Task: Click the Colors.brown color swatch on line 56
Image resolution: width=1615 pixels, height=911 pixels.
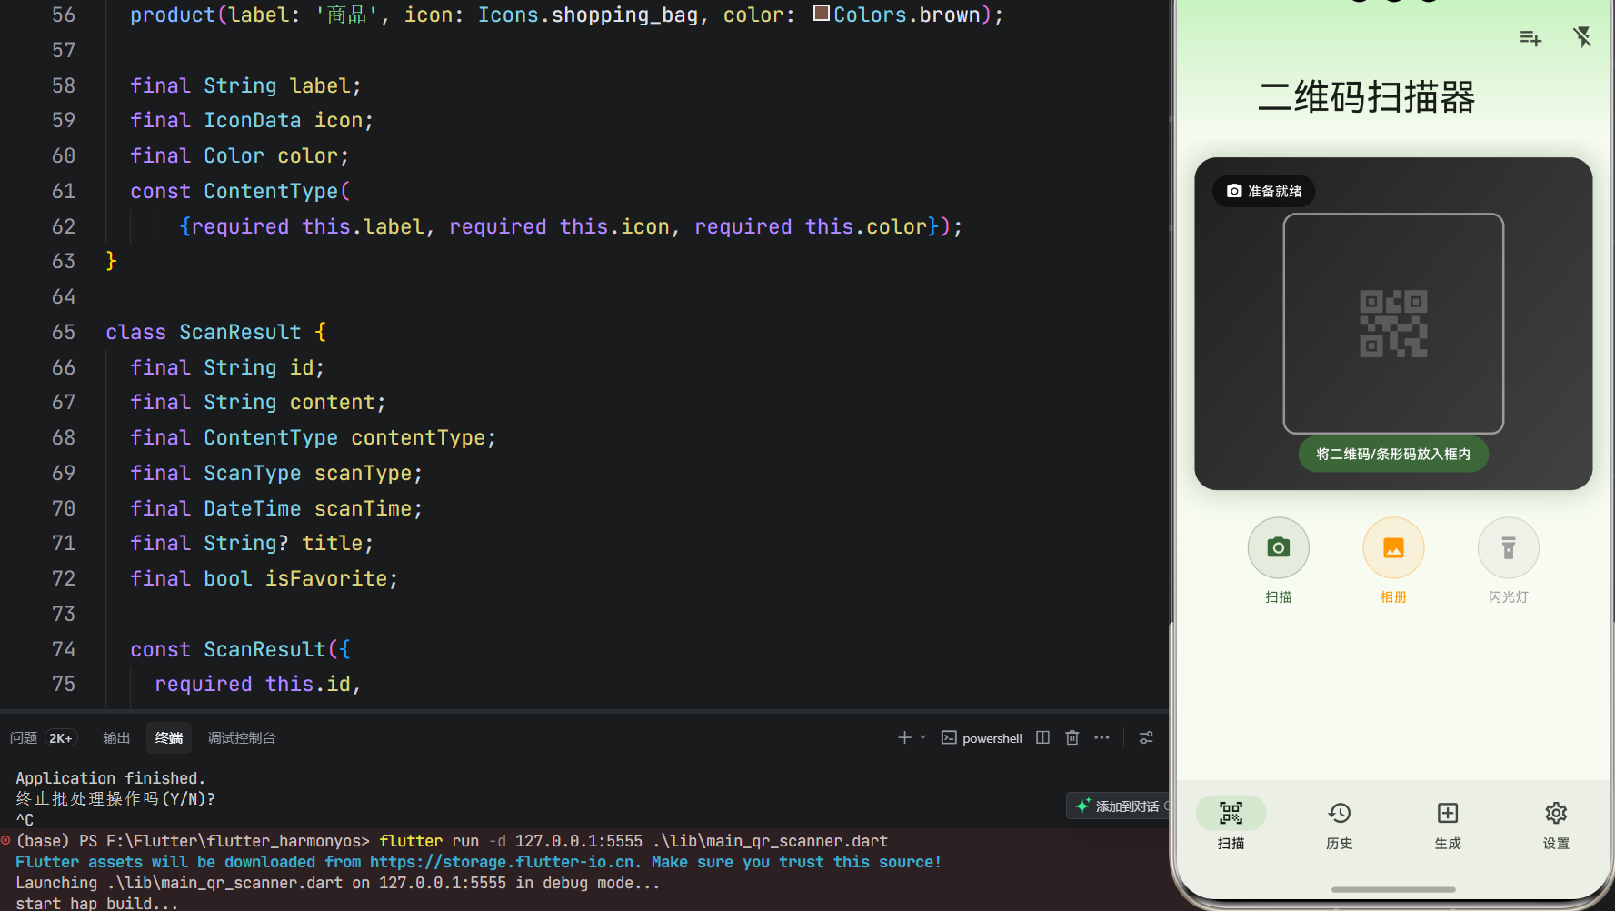Action: click(822, 13)
